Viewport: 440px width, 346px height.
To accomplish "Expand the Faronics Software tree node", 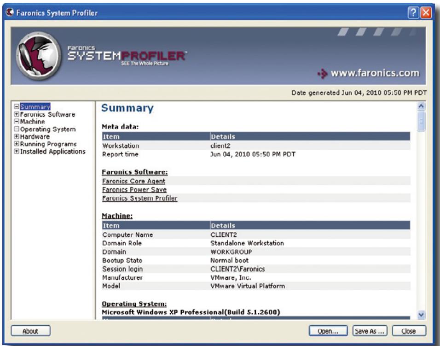I will pyautogui.click(x=17, y=114).
